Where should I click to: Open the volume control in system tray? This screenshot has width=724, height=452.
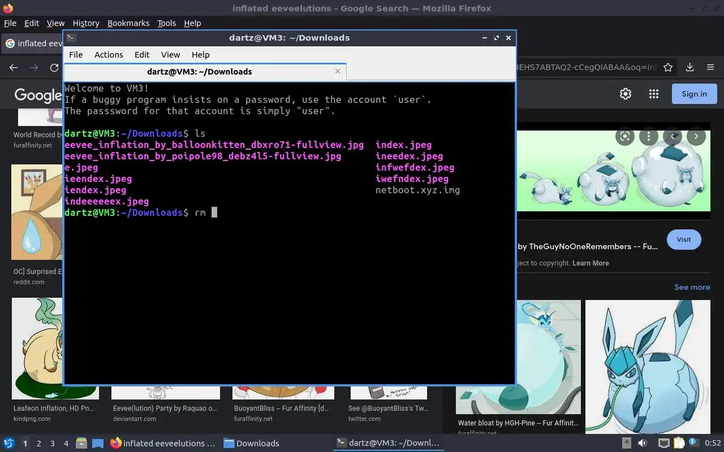coord(643,443)
